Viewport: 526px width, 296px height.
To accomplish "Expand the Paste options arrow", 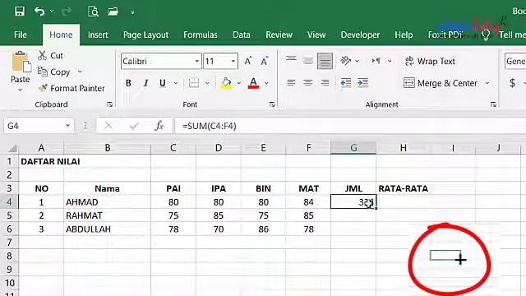I will pyautogui.click(x=20, y=90).
